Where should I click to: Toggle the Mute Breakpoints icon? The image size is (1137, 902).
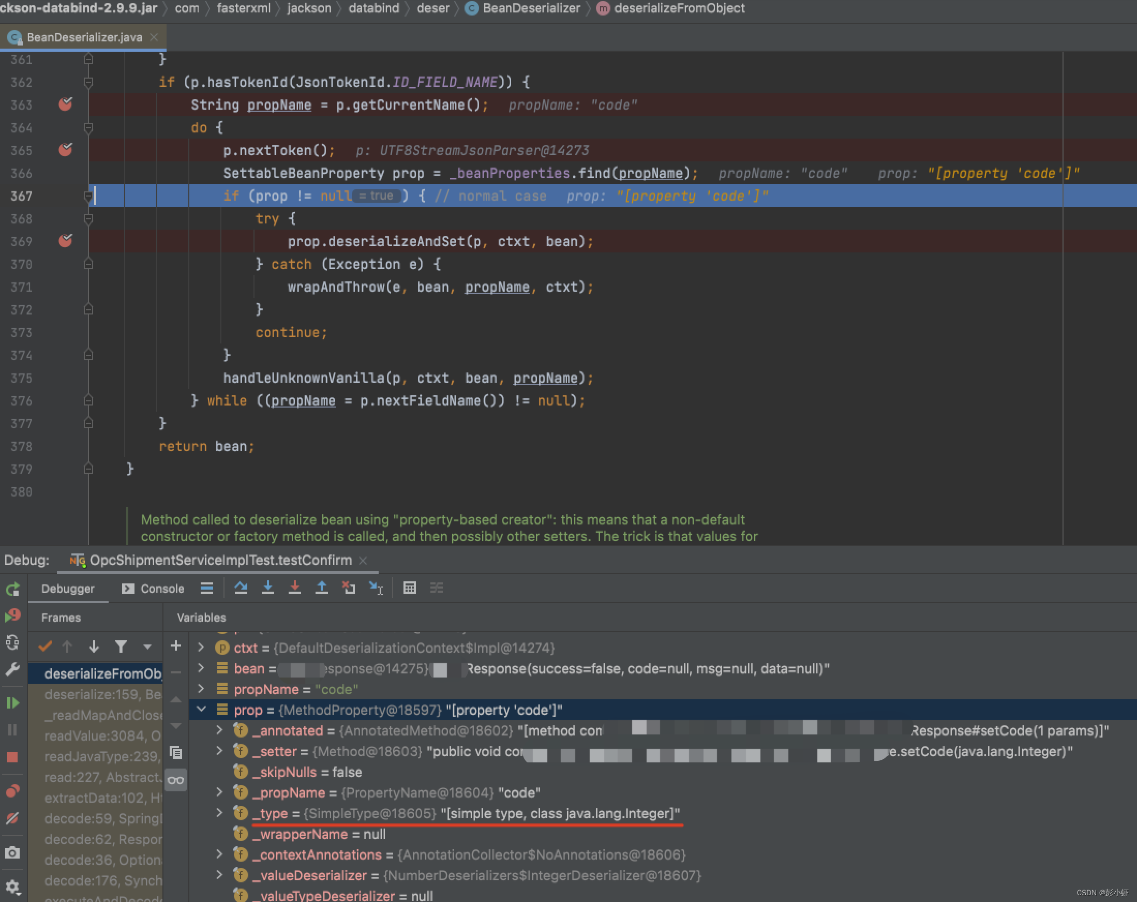click(x=12, y=818)
